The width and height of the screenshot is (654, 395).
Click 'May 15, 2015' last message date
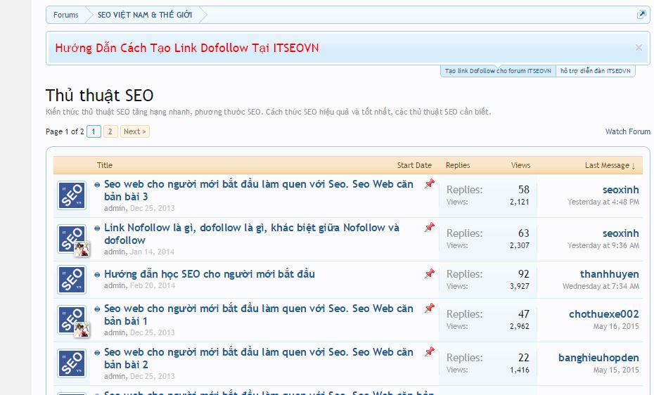(x=616, y=370)
